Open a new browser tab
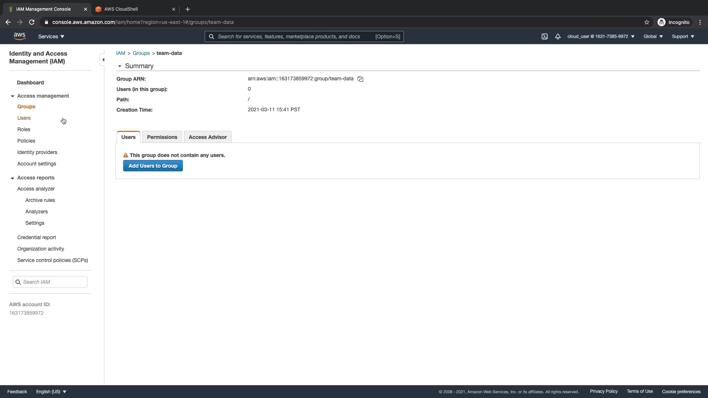This screenshot has width=708, height=398. click(x=188, y=9)
